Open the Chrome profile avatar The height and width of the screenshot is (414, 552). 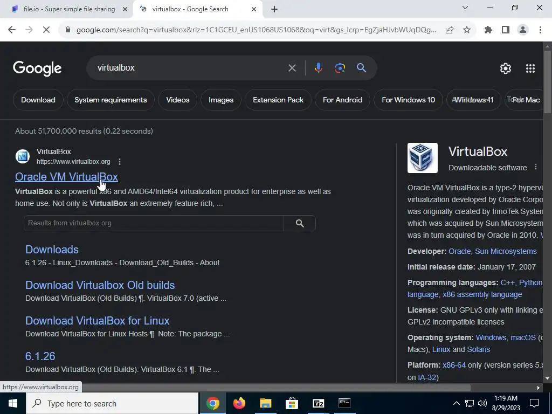tap(523, 30)
